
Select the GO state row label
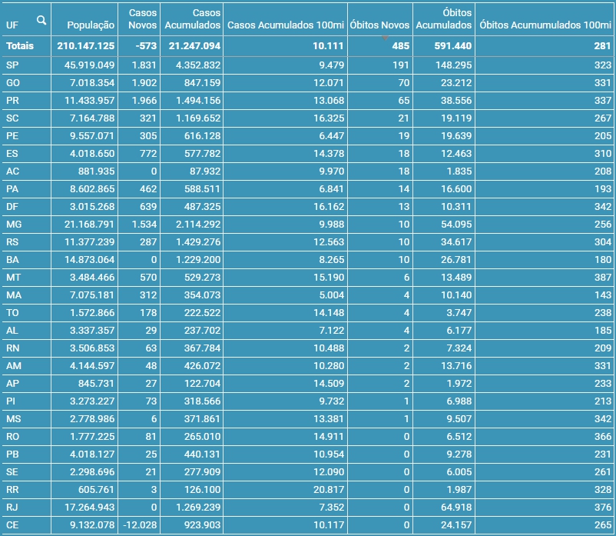13,82
